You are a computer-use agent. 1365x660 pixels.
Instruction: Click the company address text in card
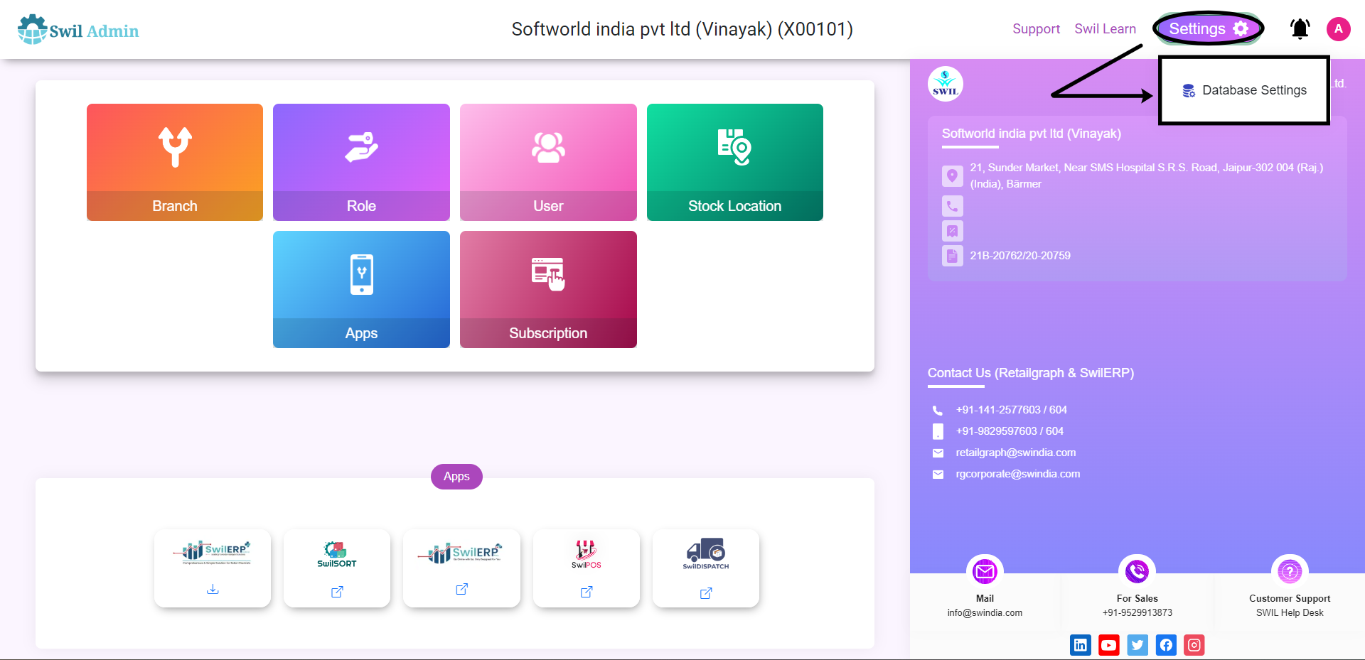(x=1146, y=175)
